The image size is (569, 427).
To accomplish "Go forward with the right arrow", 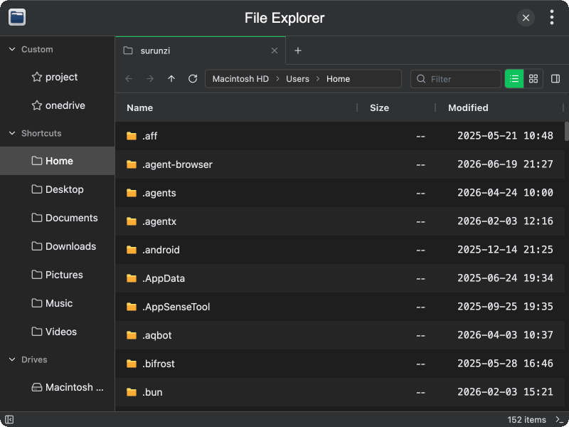I will tap(150, 79).
